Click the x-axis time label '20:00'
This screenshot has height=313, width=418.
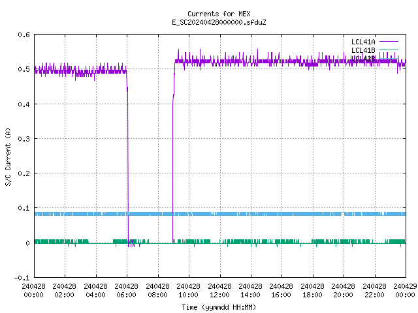click(343, 295)
